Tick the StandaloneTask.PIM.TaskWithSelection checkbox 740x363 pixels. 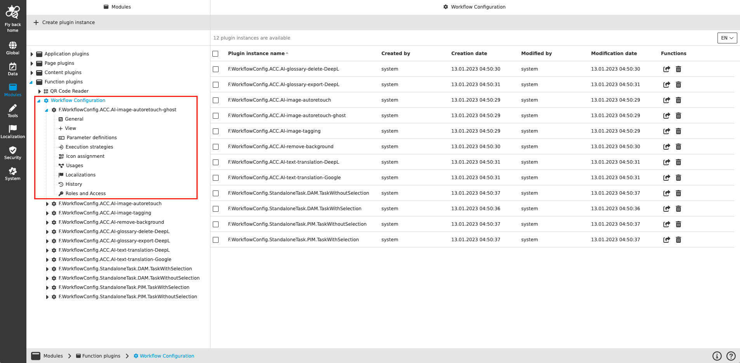(216, 240)
